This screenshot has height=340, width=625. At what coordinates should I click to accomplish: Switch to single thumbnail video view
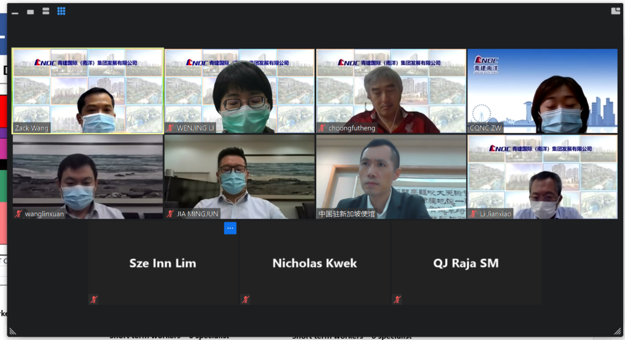[x=30, y=12]
